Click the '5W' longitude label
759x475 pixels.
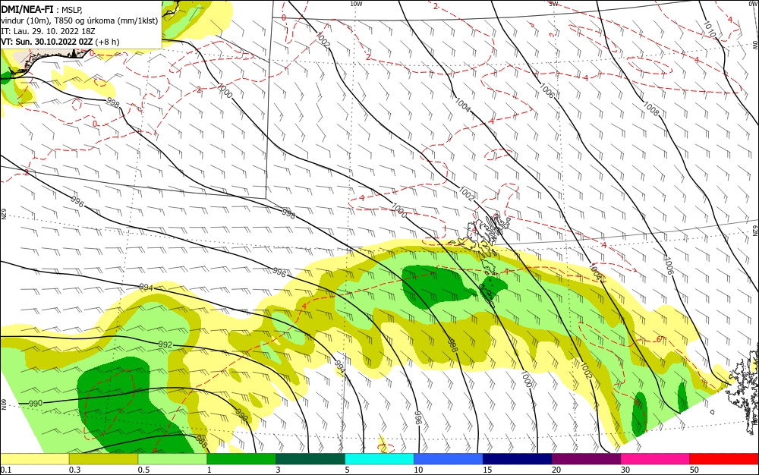553,4
